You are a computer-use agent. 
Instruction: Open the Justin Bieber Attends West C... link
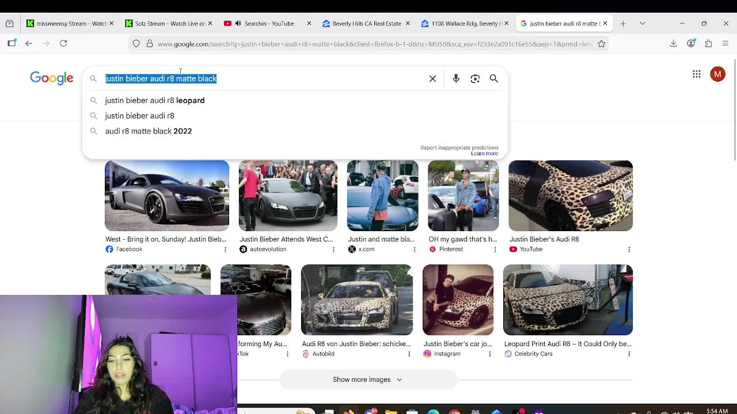[286, 239]
